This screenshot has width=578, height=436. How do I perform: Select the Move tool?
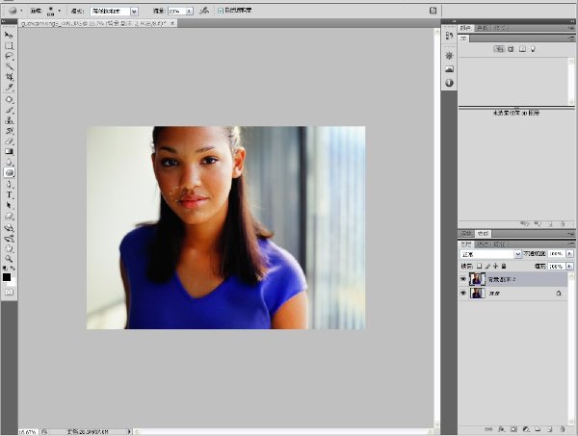9,35
